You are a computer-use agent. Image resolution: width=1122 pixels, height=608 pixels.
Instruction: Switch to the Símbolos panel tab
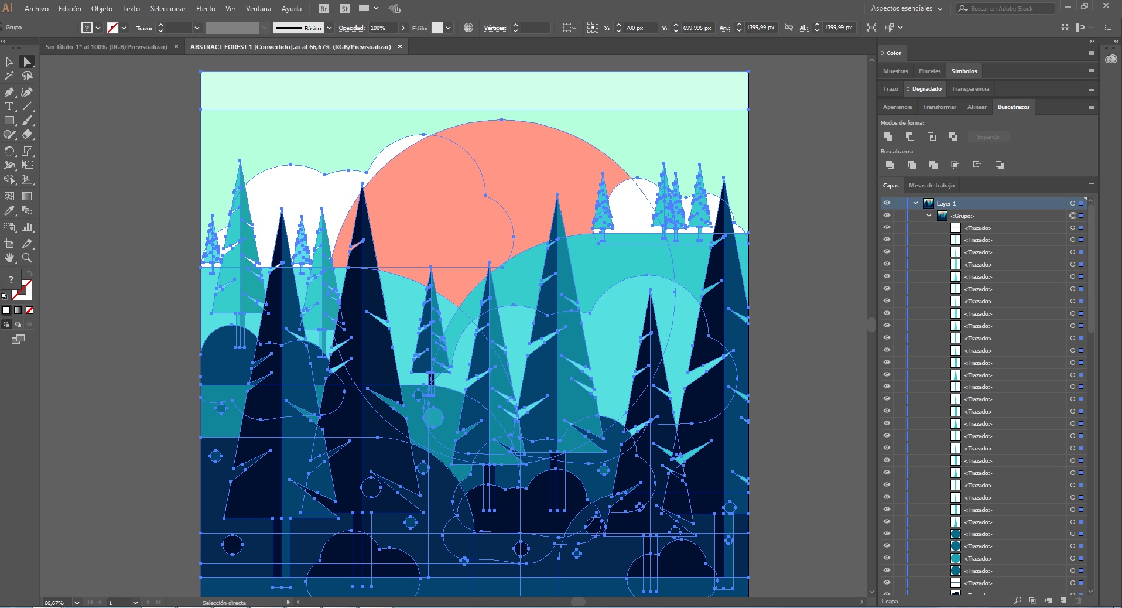(x=964, y=71)
